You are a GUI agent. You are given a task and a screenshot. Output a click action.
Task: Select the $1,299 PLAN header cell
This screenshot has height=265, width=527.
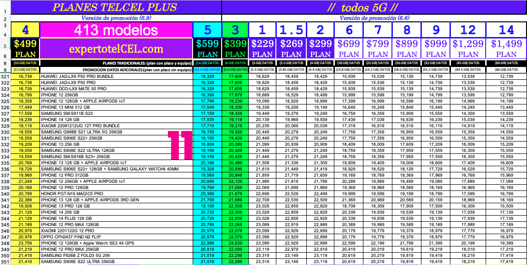tap(468, 49)
